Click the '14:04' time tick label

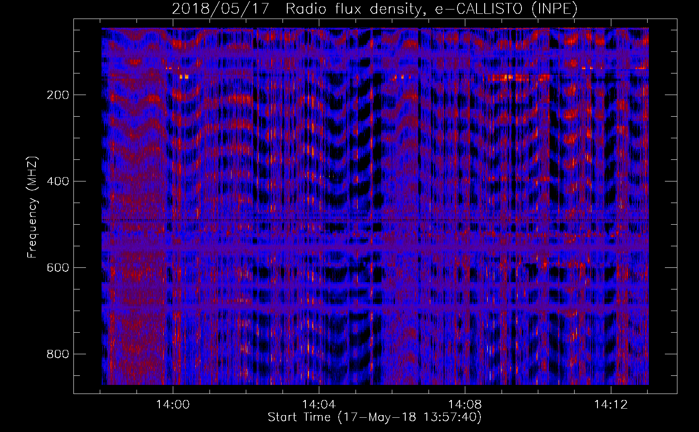coord(319,405)
